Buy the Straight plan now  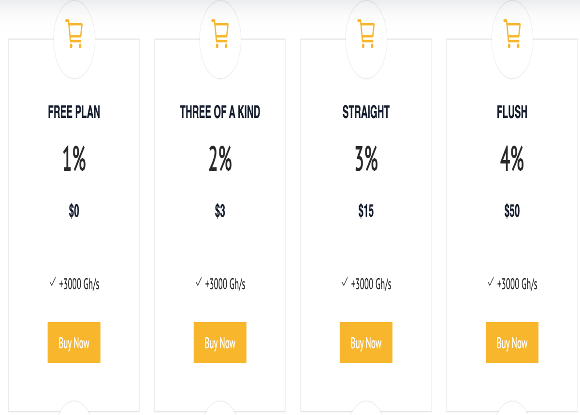click(366, 342)
